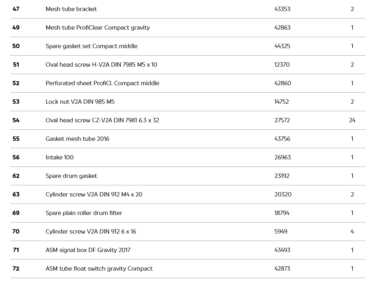Click "ASM signal box DF Gravity 2017"
385x284 pixels.
click(x=88, y=250)
